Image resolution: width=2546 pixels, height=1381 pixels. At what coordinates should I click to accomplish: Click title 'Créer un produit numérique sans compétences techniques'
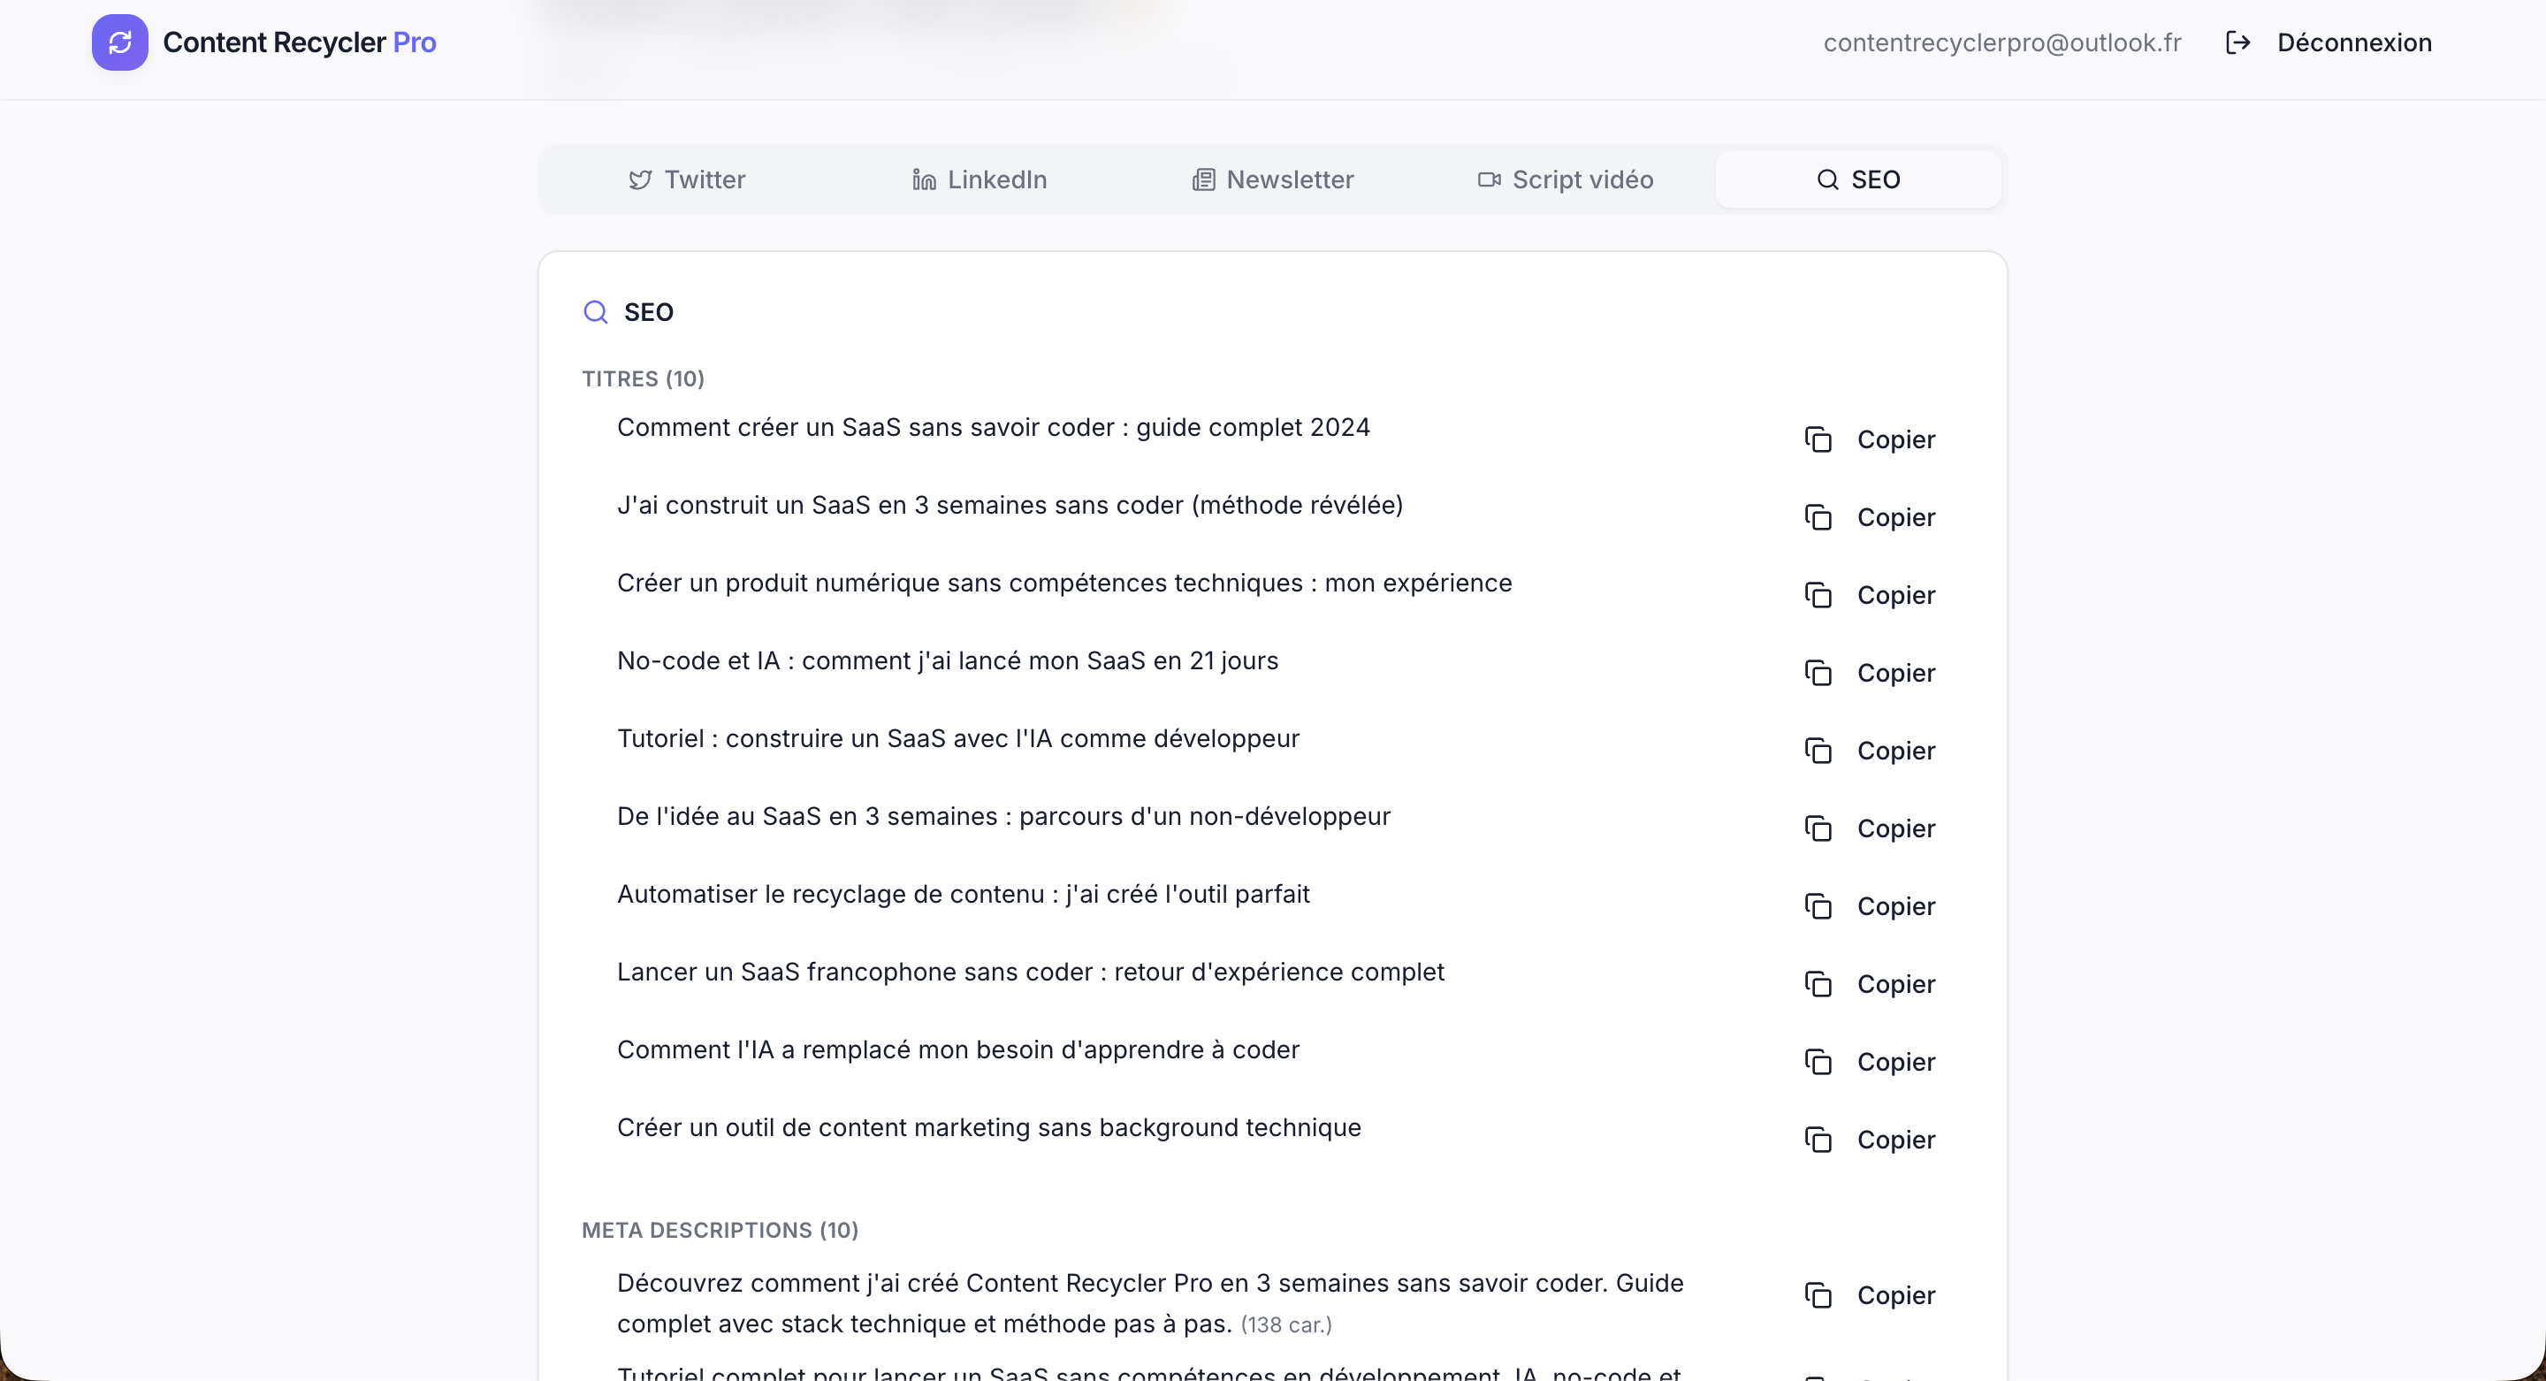pyautogui.click(x=1064, y=584)
